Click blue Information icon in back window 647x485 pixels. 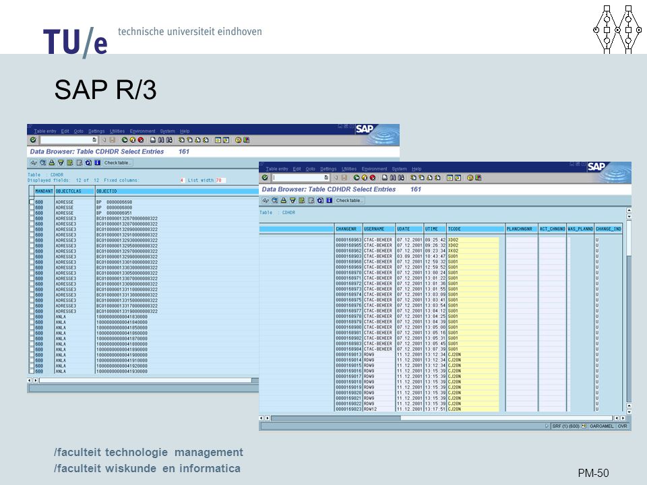[97, 163]
